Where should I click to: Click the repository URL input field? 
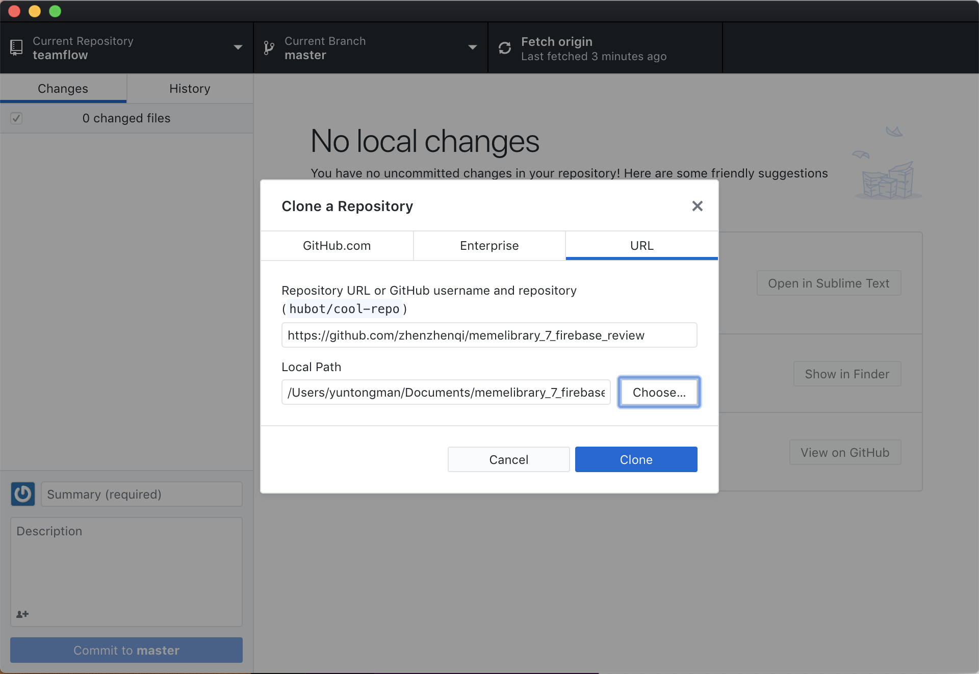pos(489,335)
